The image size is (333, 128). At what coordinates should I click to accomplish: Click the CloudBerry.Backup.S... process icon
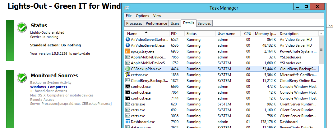click(x=128, y=80)
